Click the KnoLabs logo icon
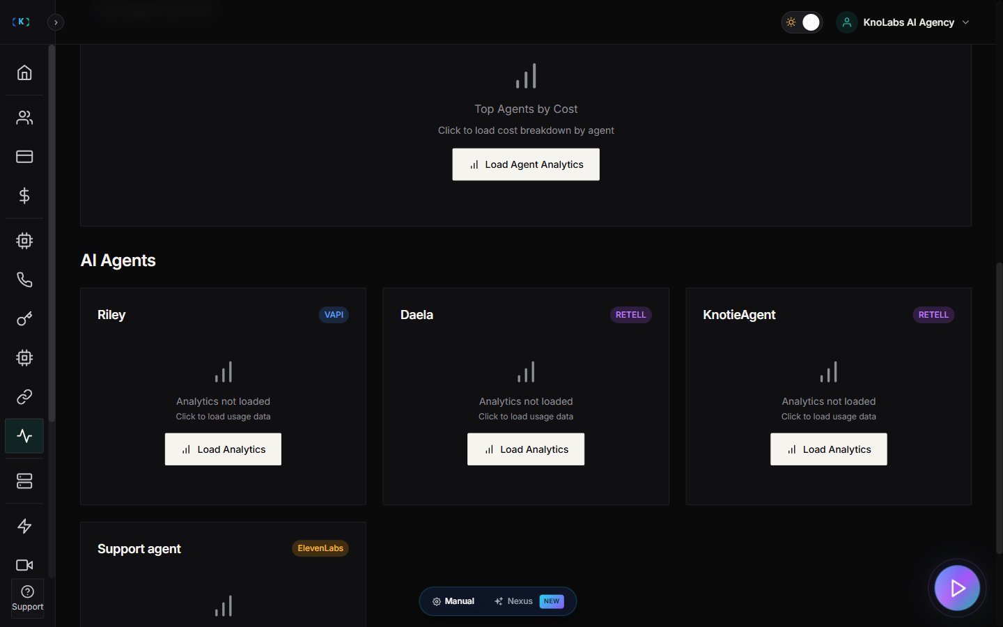This screenshot has height=627, width=1003. click(x=22, y=22)
